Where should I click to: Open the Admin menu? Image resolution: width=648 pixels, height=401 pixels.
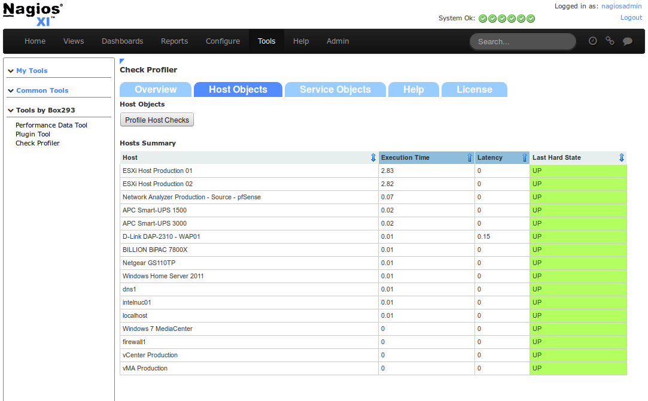(337, 41)
